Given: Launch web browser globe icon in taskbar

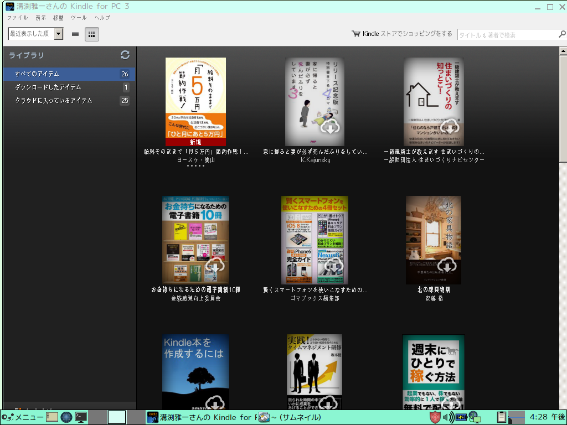Looking at the screenshot, I should click(66, 417).
